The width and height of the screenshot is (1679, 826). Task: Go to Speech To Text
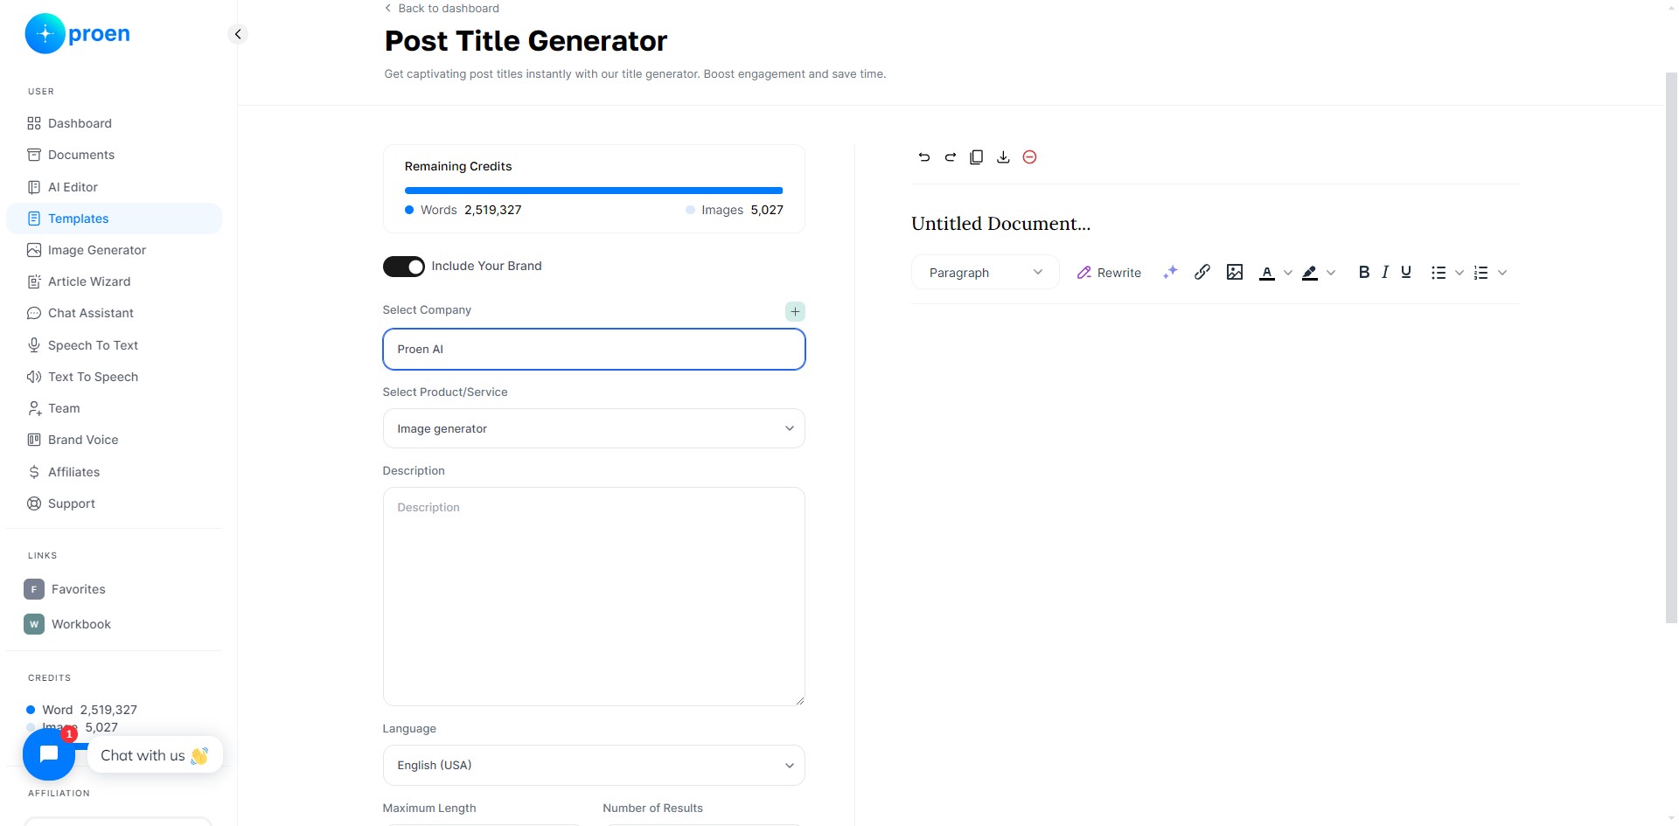click(x=114, y=345)
